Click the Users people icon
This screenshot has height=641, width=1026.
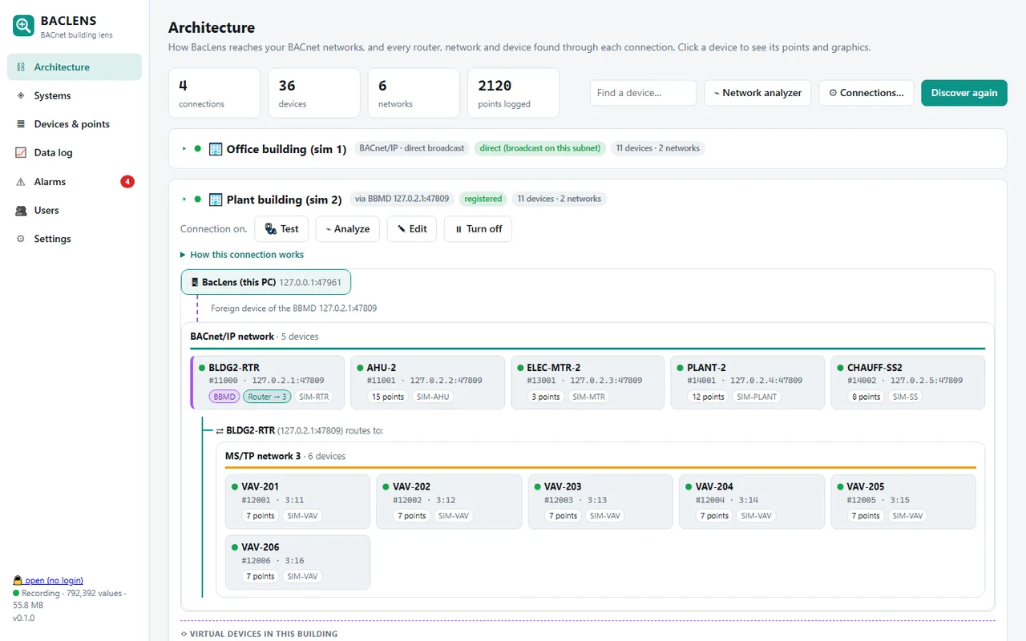(21, 211)
